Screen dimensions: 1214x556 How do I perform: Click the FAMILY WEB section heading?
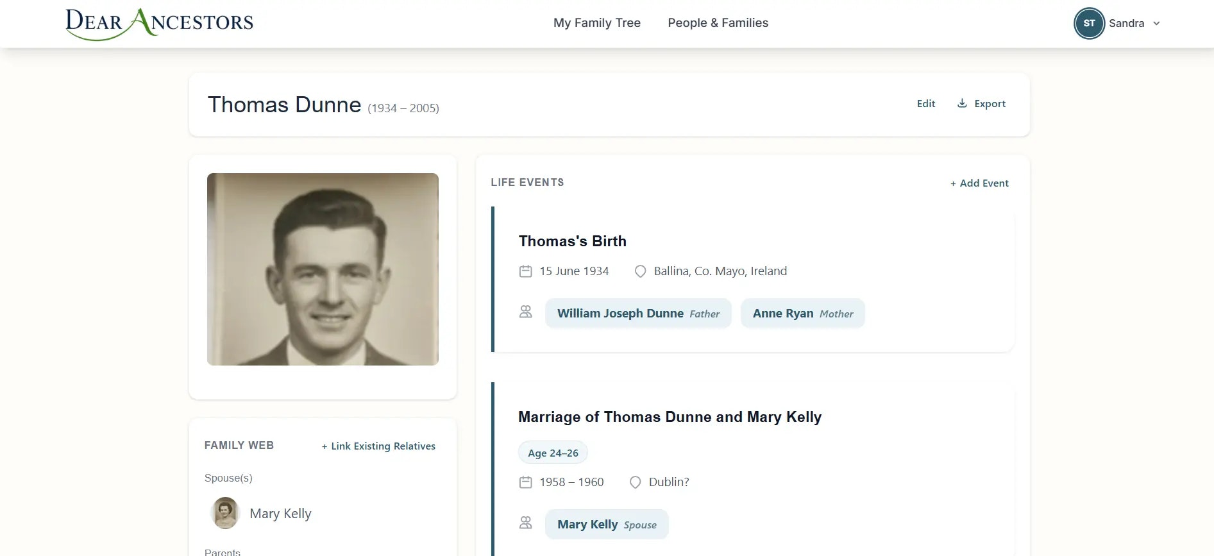click(239, 446)
